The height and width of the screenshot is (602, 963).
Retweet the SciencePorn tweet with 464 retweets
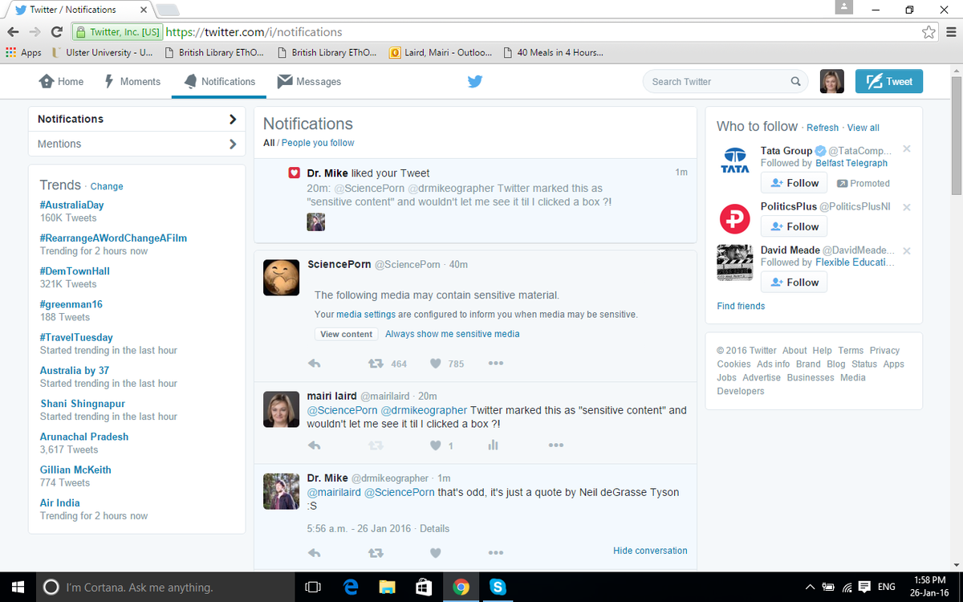(x=375, y=364)
